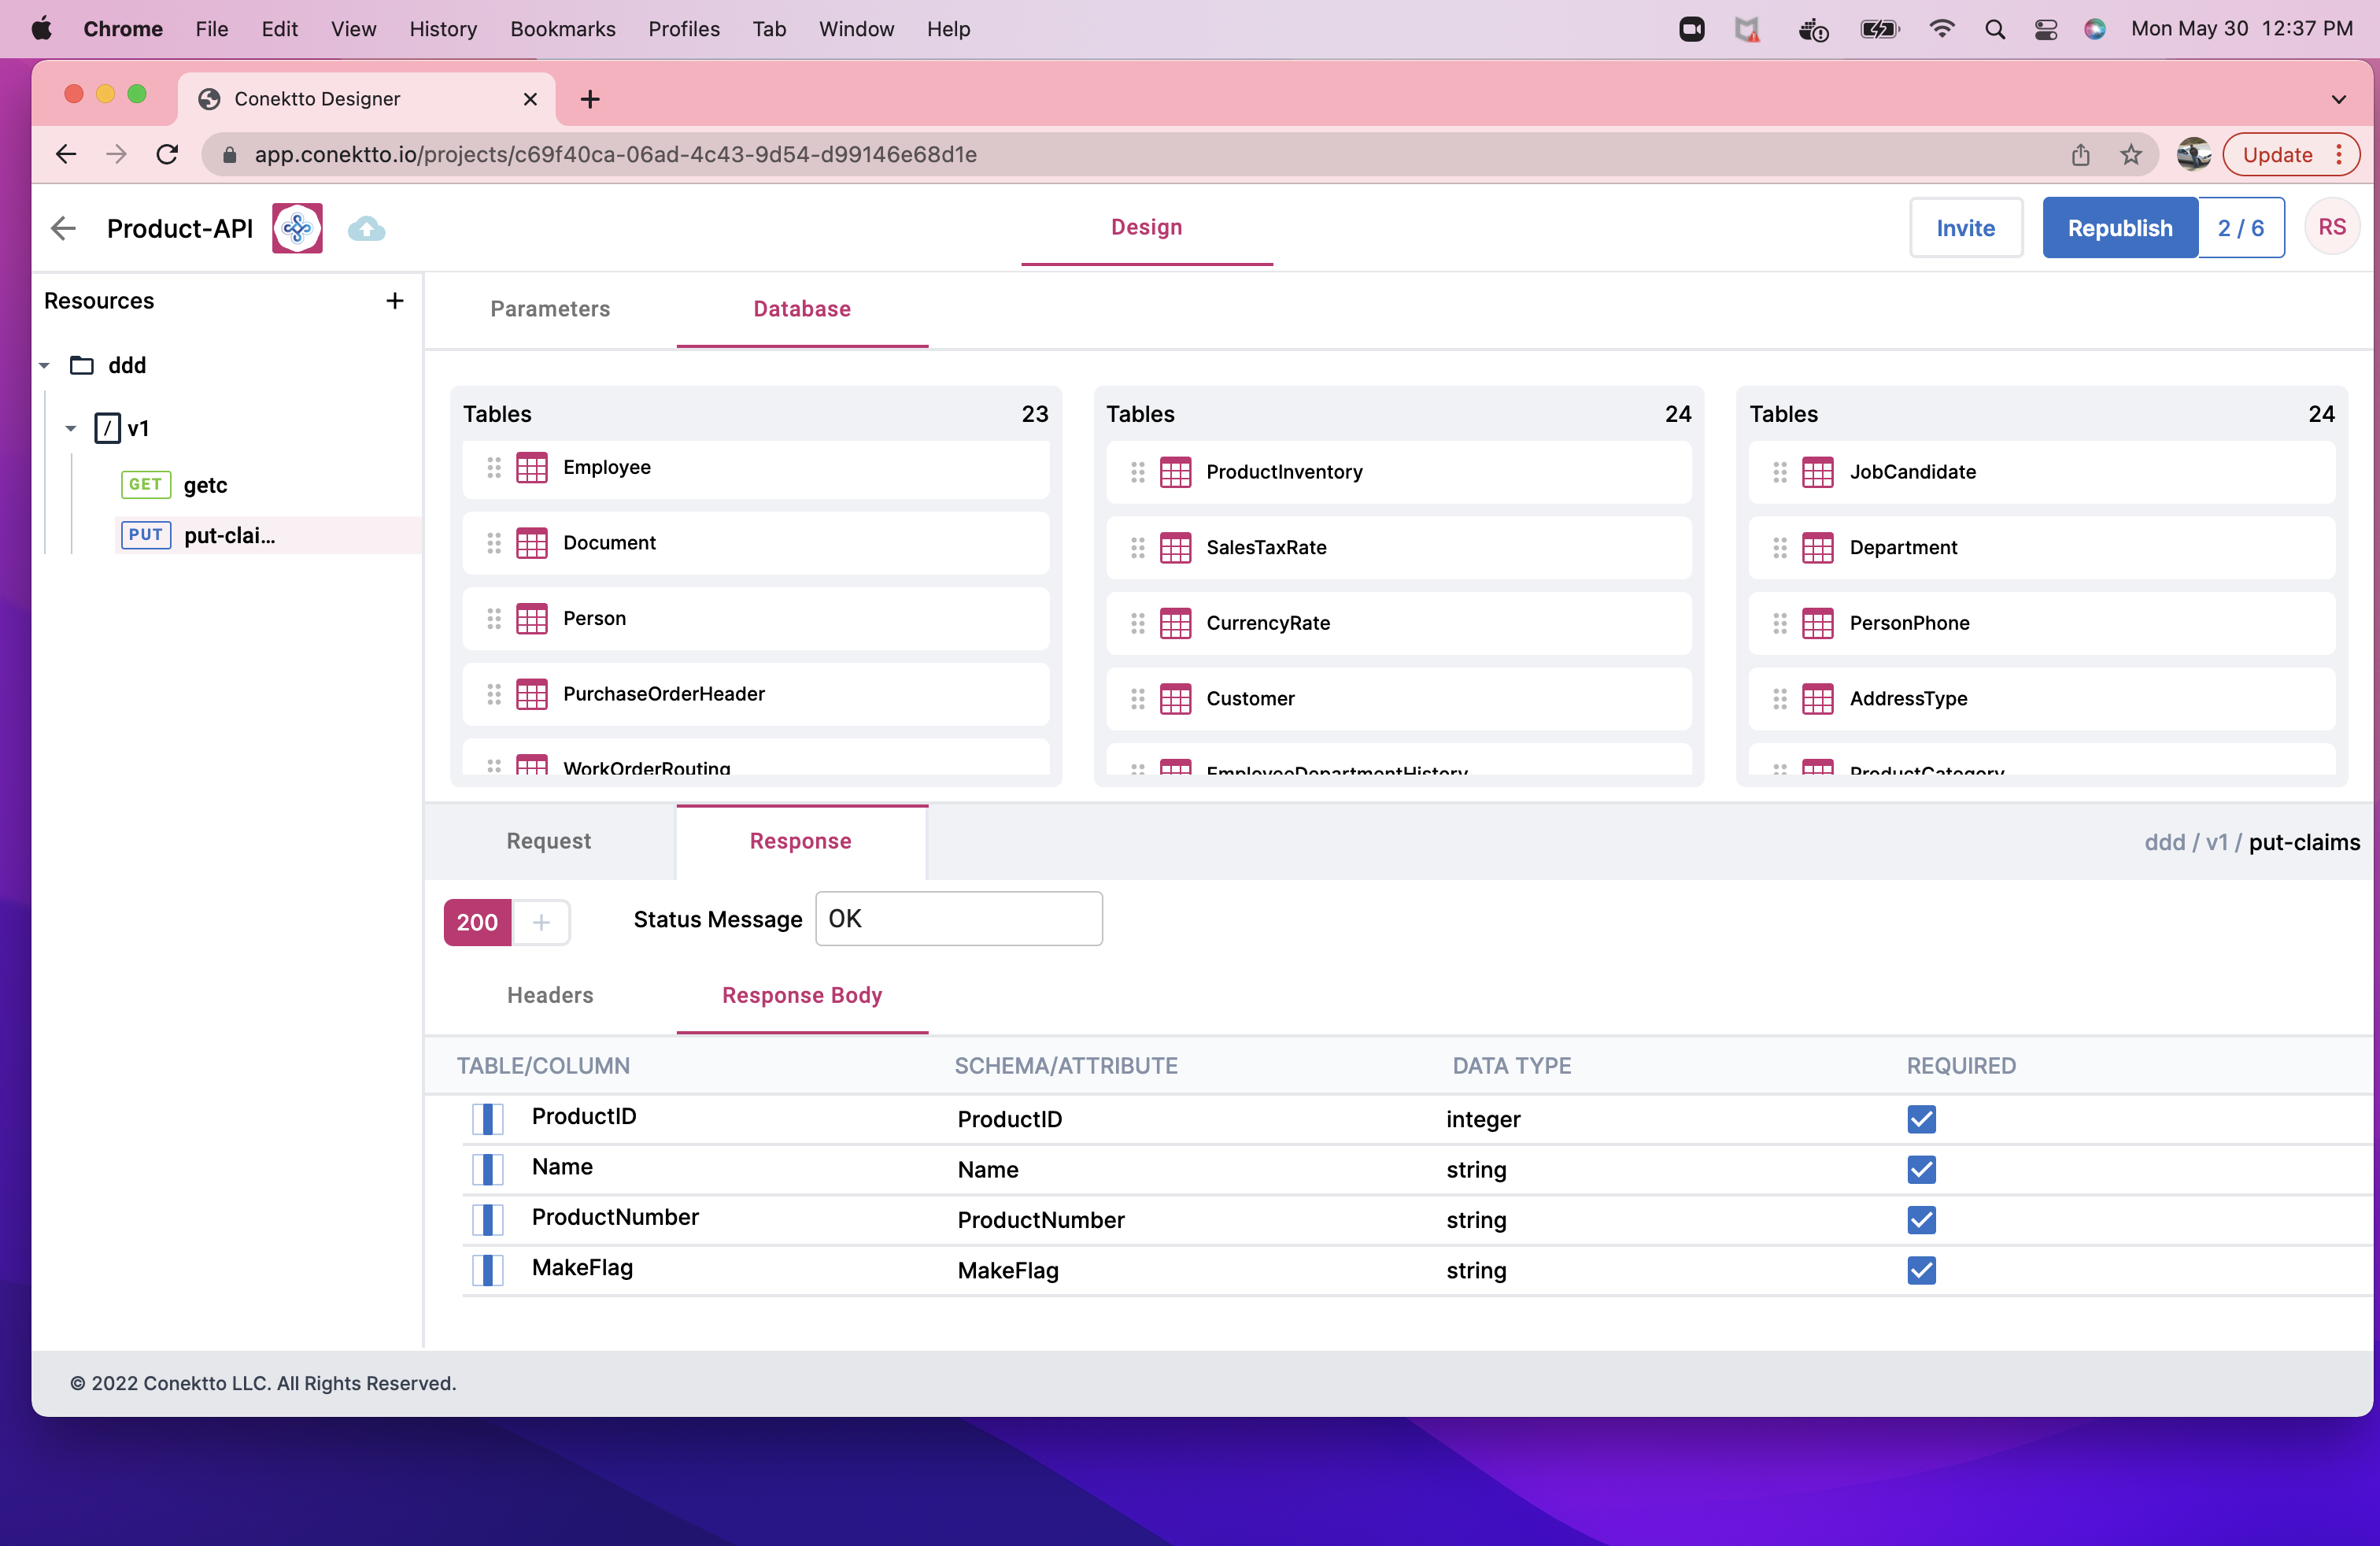Click the Conektto logo icon next to project name
2380x1546 pixels.
(x=297, y=229)
